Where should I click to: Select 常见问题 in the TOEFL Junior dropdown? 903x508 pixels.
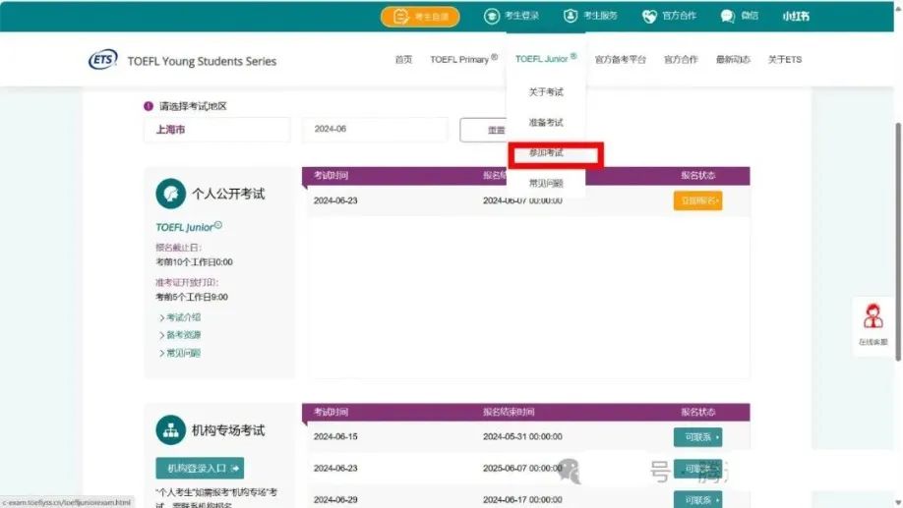(545, 184)
